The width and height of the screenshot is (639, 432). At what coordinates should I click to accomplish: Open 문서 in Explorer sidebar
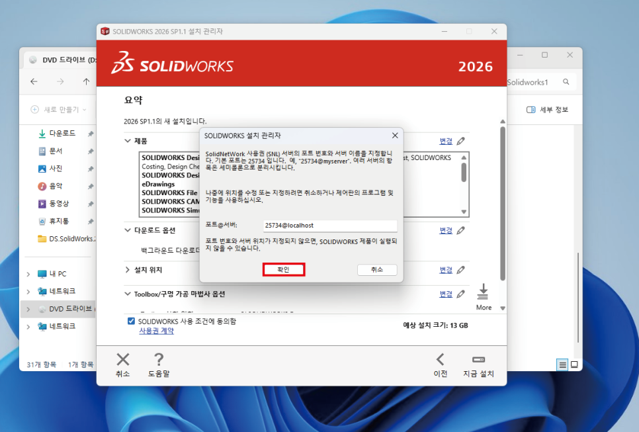(56, 151)
